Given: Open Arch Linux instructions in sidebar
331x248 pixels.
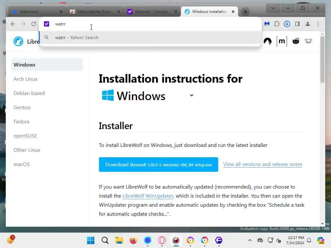Looking at the screenshot, I should 26,79.
